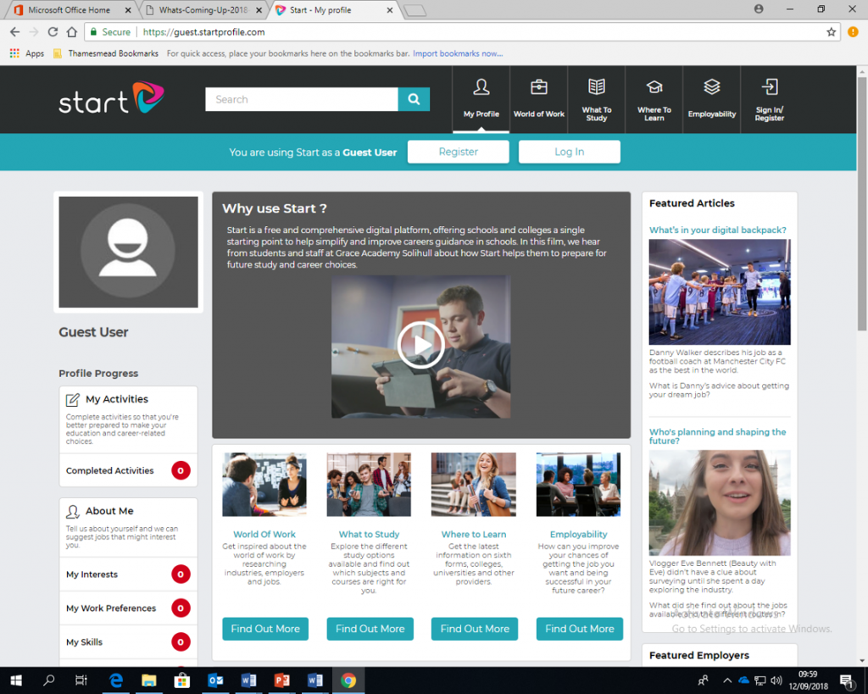This screenshot has height=694, width=868.
Task: Click the Register button
Action: (458, 152)
